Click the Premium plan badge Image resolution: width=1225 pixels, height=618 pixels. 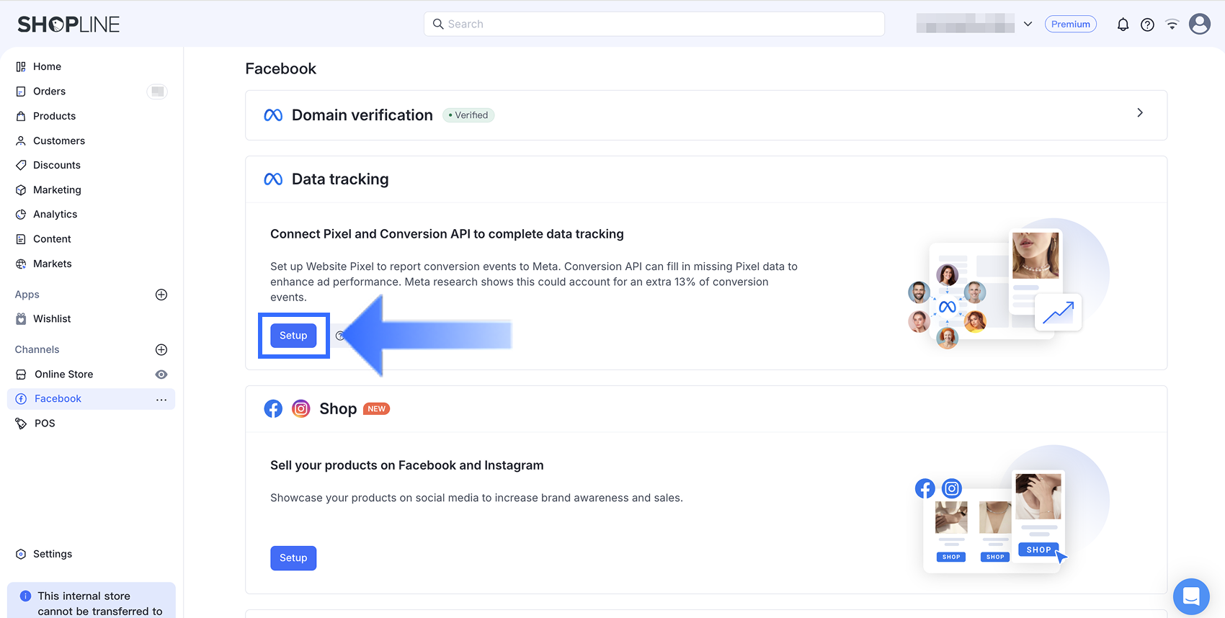[1071, 24]
